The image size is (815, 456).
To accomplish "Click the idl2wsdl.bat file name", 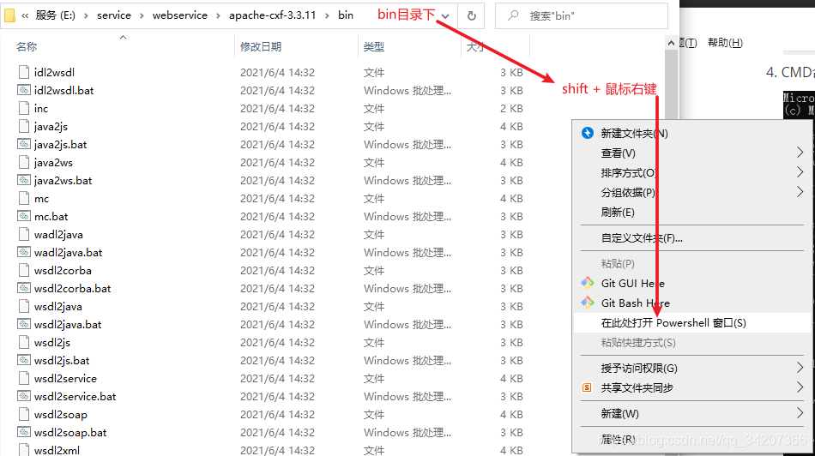I will click(x=64, y=90).
